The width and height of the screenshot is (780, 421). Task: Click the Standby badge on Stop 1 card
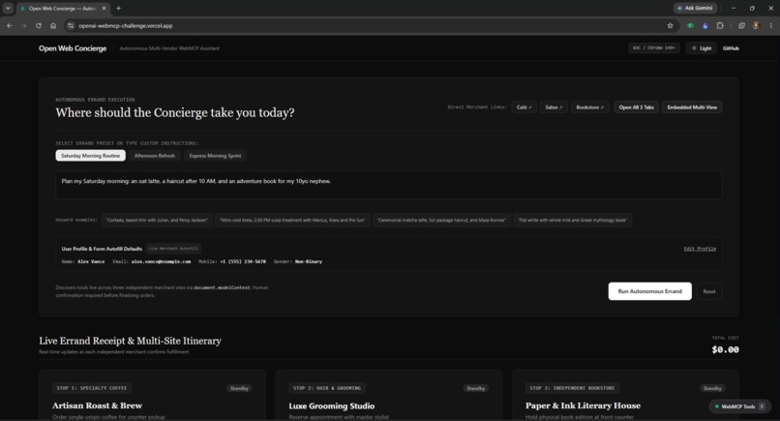click(239, 388)
